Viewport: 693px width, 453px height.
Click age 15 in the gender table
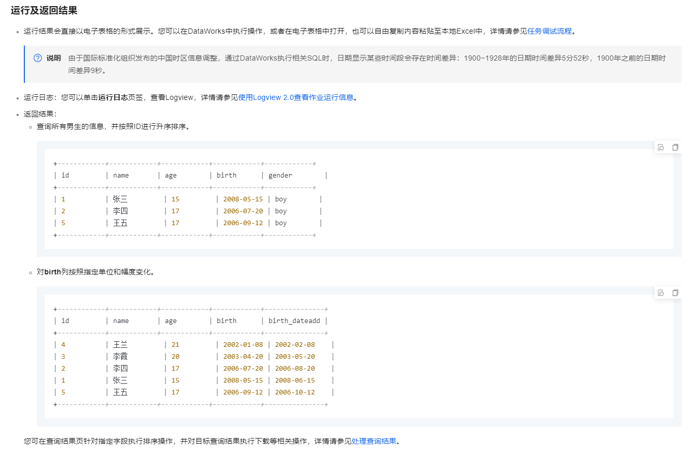[x=175, y=199]
